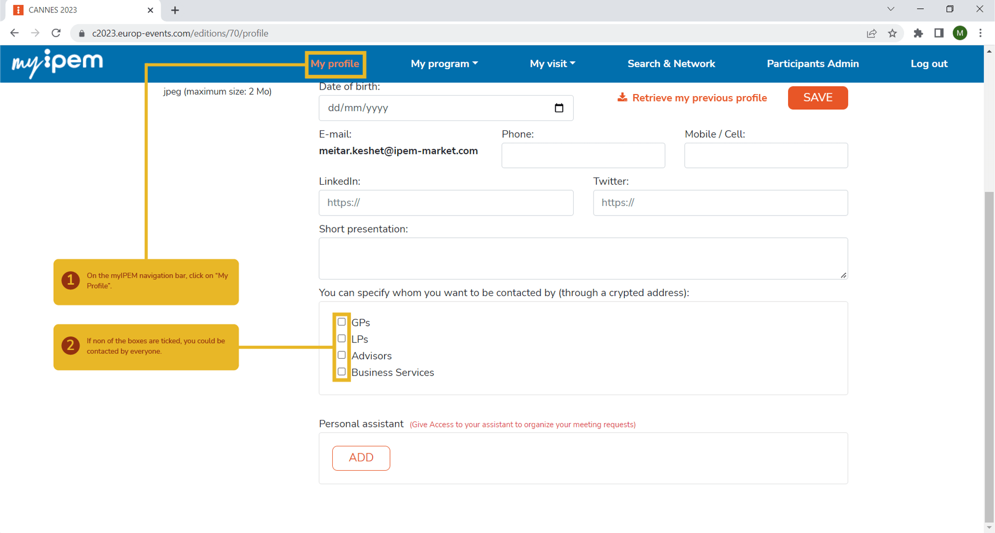Bookmark this page with the star icon
This screenshot has height=533, width=995.
pos(892,33)
